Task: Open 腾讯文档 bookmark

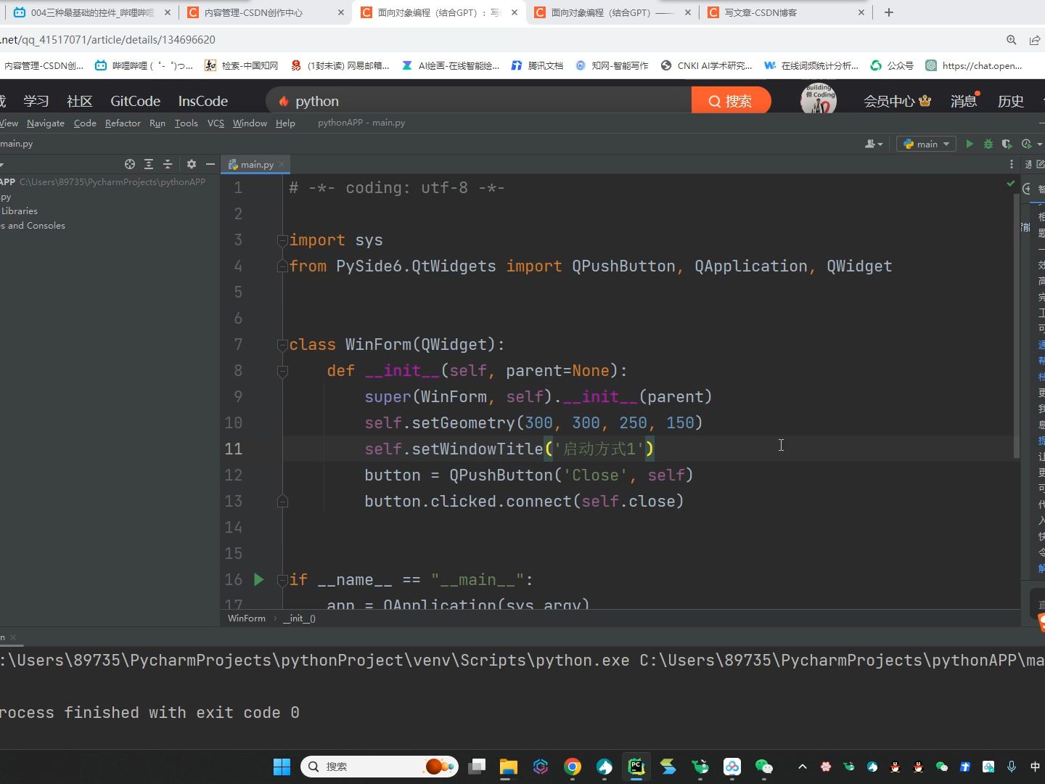Action: click(537, 66)
